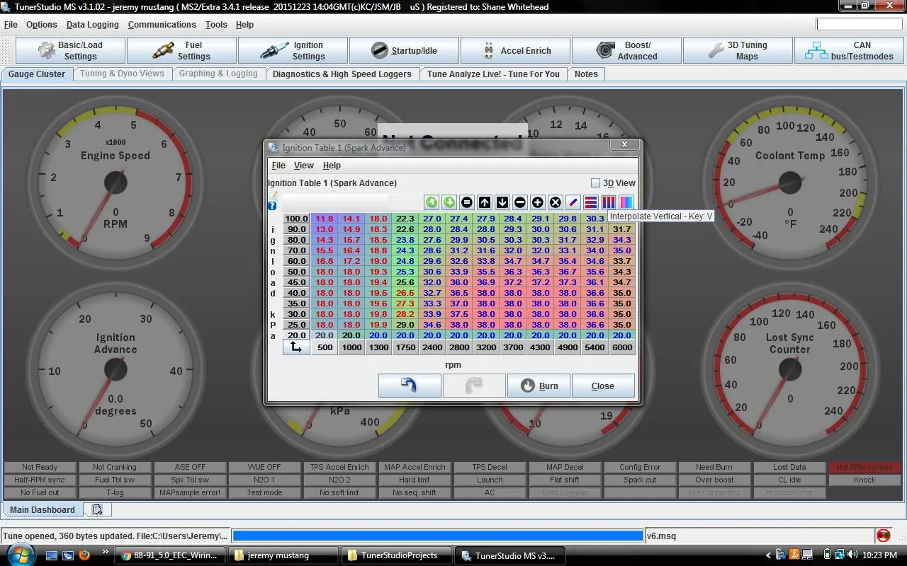This screenshot has height=566, width=907.
Task: Expand hidden quick launch items chevron
Action: click(106, 552)
